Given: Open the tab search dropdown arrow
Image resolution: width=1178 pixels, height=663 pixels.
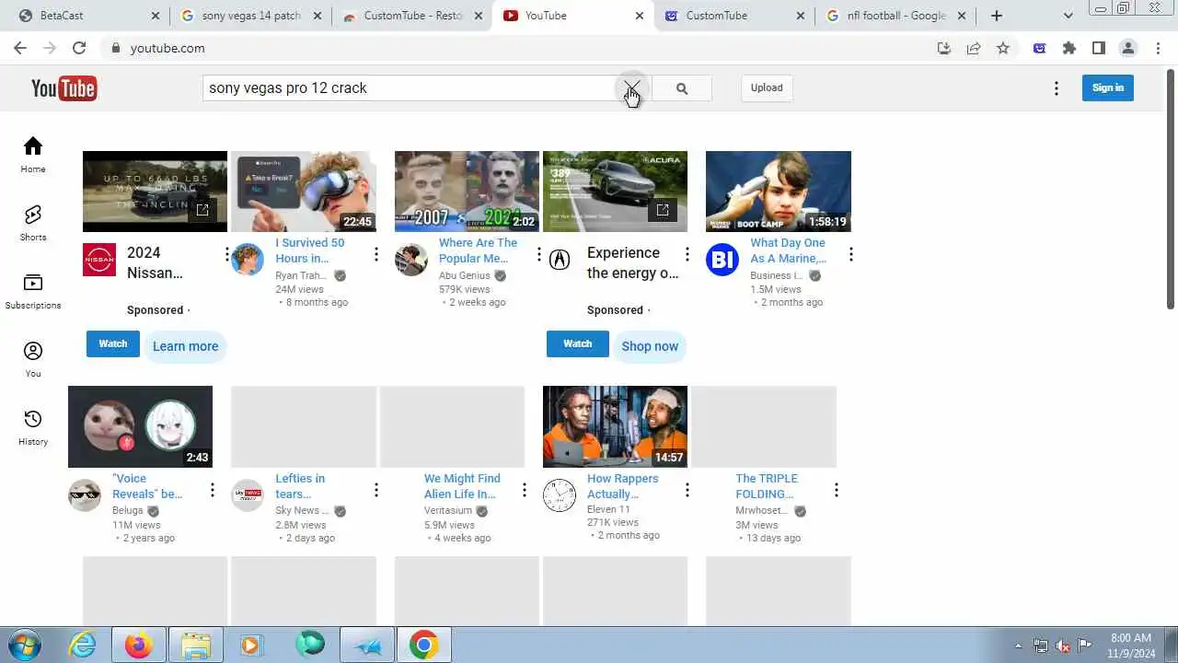Looking at the screenshot, I should (x=1068, y=16).
